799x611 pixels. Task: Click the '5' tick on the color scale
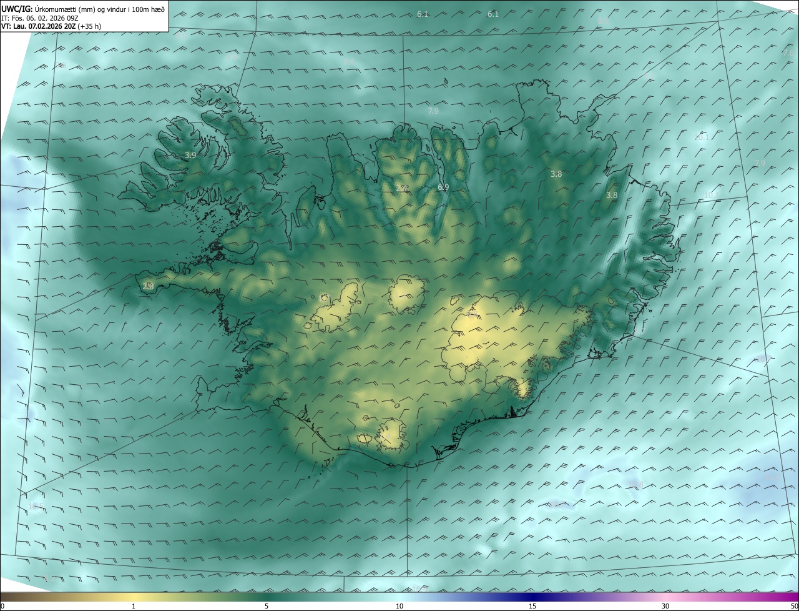[267, 606]
